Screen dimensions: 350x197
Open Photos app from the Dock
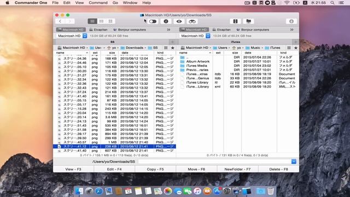168,191
